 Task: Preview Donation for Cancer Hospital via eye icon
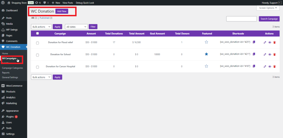pyautogui.click(x=270, y=67)
